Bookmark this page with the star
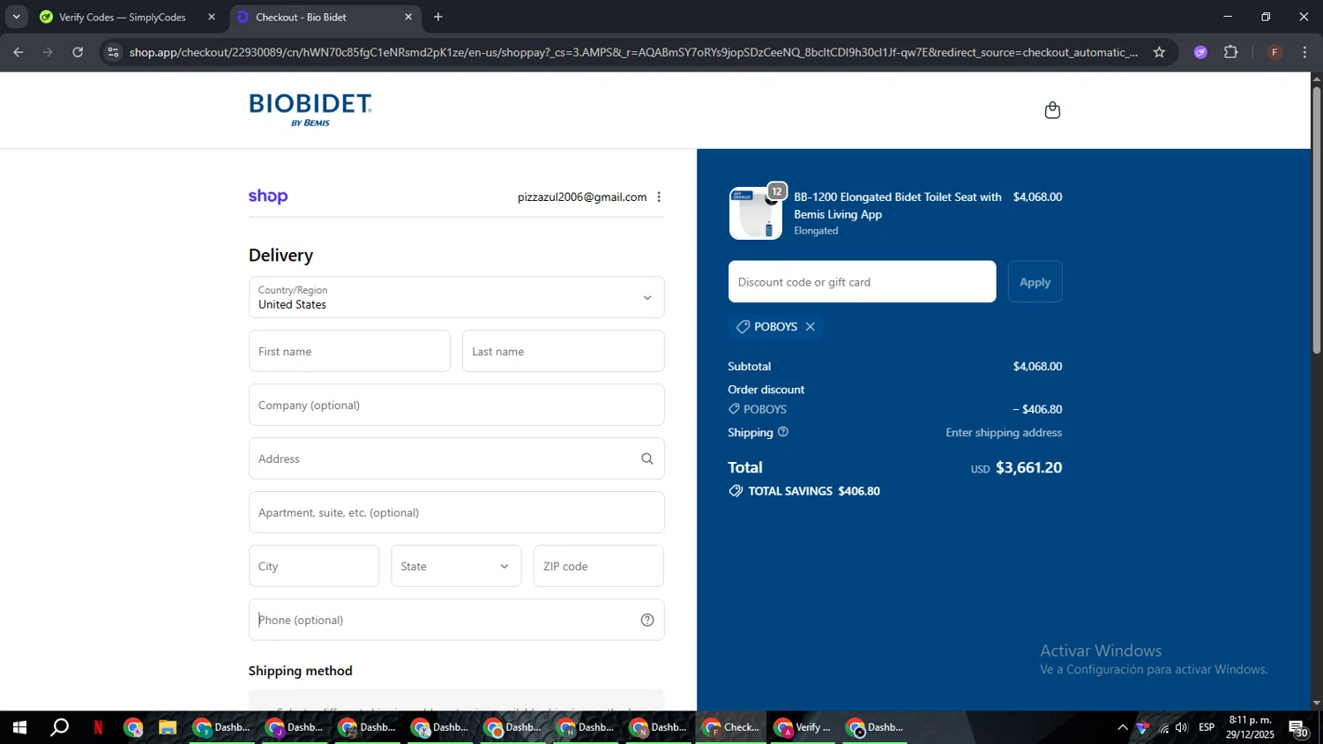The width and height of the screenshot is (1323, 744). click(1159, 52)
